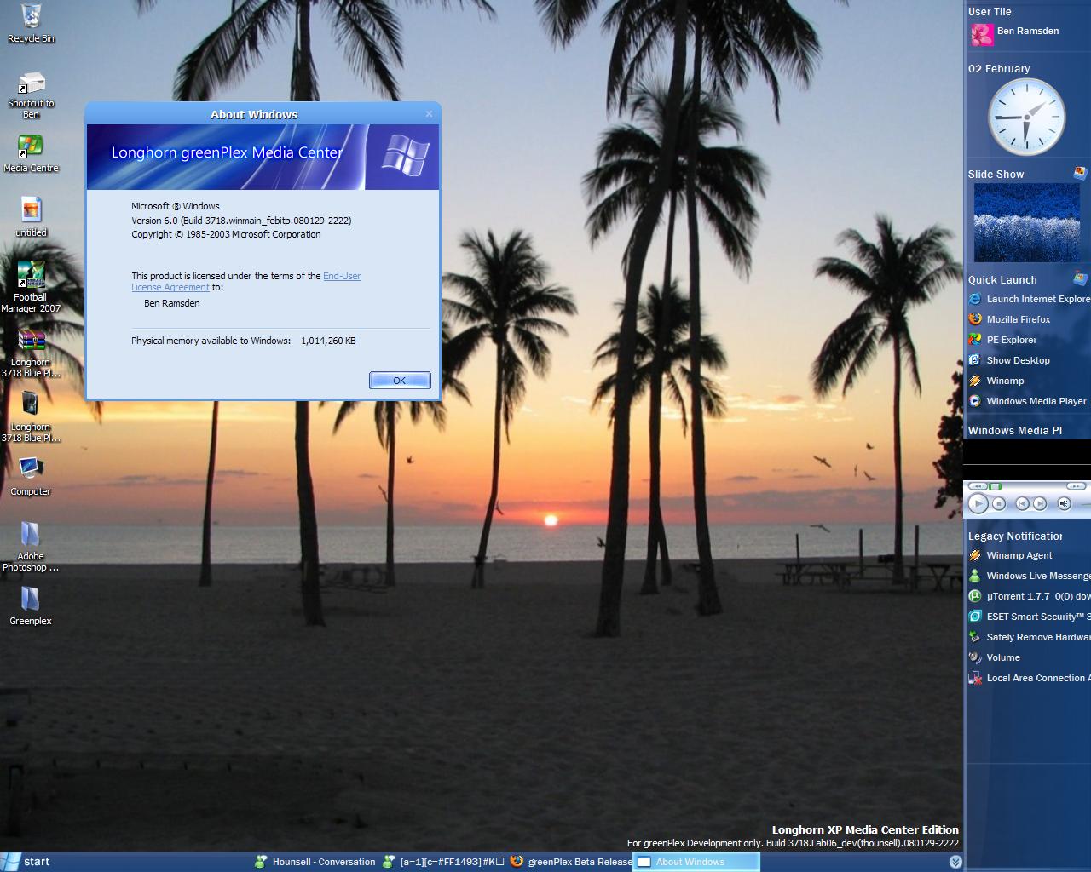Launch Windows Media Player from Quick Launch
Screen dimensions: 1091x872
(x=1028, y=401)
